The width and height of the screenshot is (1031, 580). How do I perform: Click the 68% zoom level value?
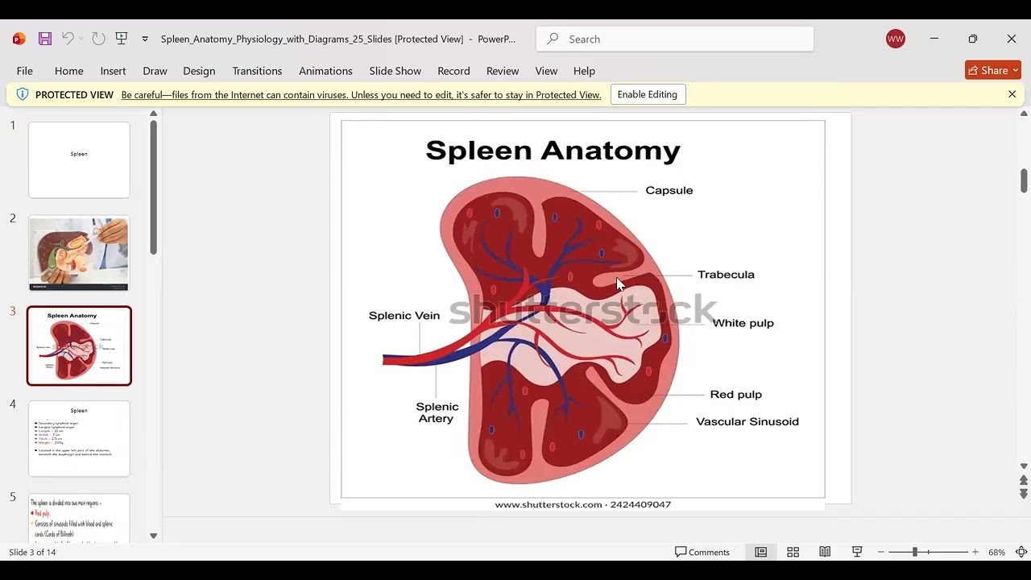point(996,552)
